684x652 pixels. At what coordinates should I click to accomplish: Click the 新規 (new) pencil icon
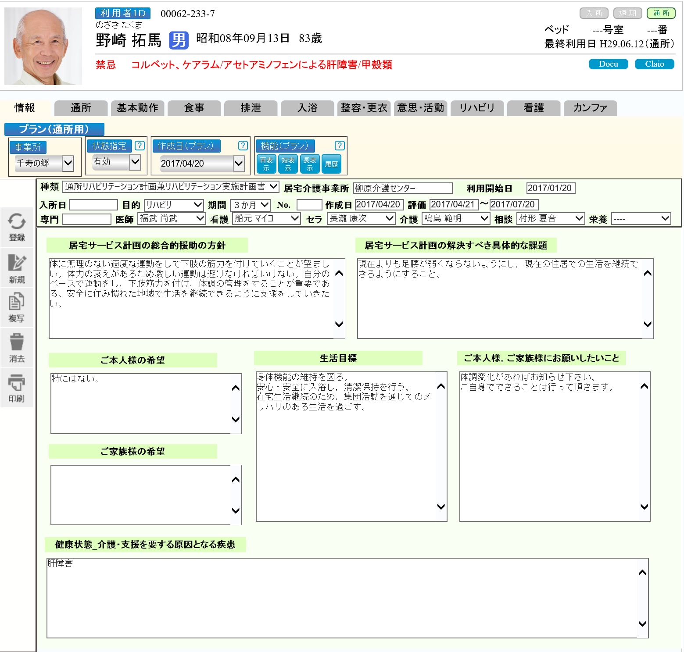(17, 268)
